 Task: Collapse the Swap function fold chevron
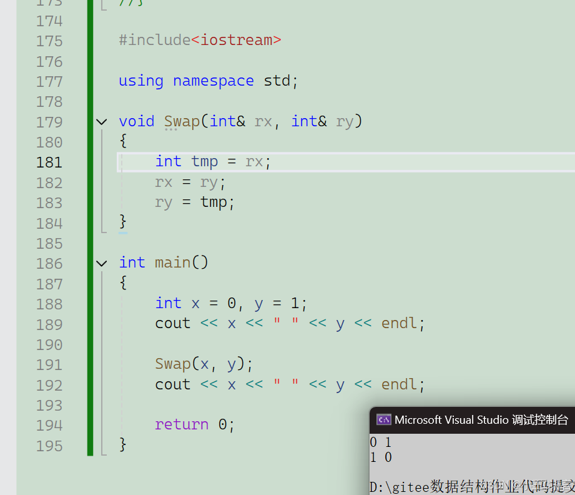click(x=102, y=121)
